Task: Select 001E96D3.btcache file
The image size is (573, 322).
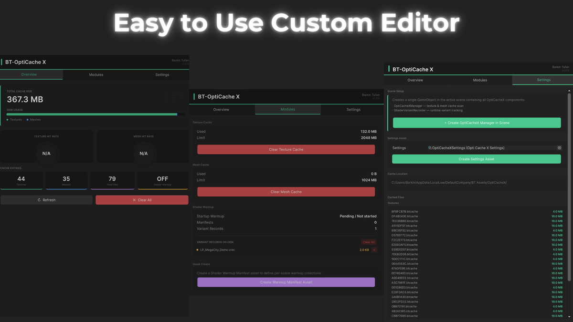Action: [405, 288]
